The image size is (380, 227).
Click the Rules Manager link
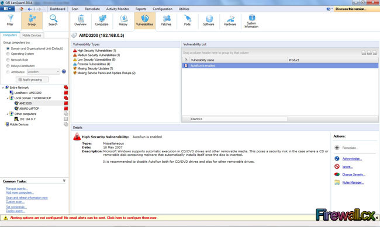click(x=353, y=183)
